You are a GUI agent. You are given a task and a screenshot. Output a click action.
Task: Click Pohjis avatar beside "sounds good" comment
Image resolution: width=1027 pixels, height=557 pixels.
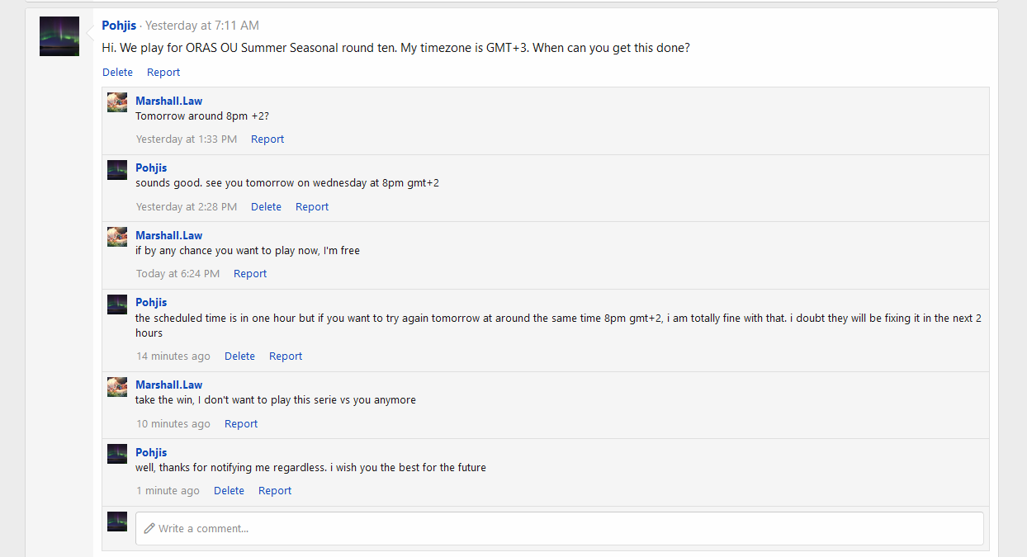(117, 170)
